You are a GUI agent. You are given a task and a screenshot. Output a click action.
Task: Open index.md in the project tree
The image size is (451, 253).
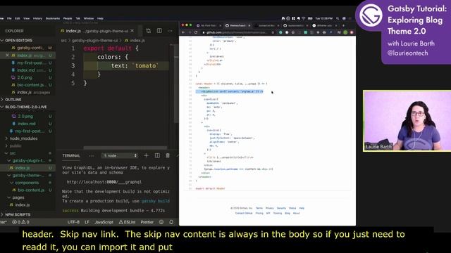pyautogui.click(x=27, y=124)
